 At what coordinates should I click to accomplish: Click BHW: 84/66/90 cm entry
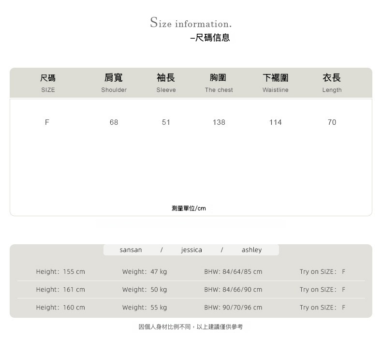(233, 290)
